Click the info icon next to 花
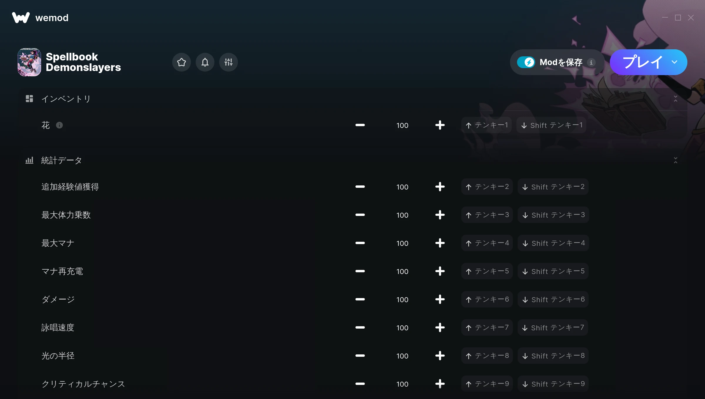This screenshot has width=705, height=399. (59, 125)
